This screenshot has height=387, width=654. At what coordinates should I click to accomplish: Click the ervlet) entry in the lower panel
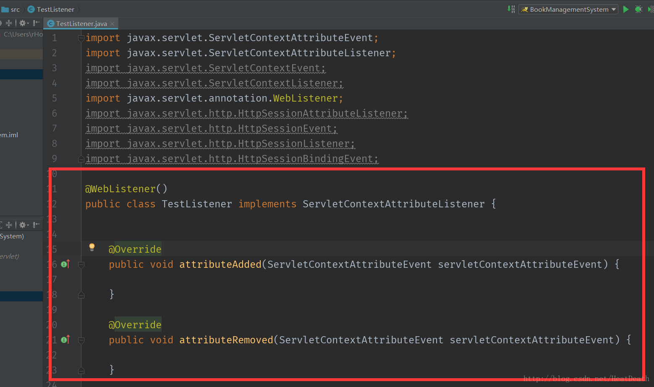(10, 256)
